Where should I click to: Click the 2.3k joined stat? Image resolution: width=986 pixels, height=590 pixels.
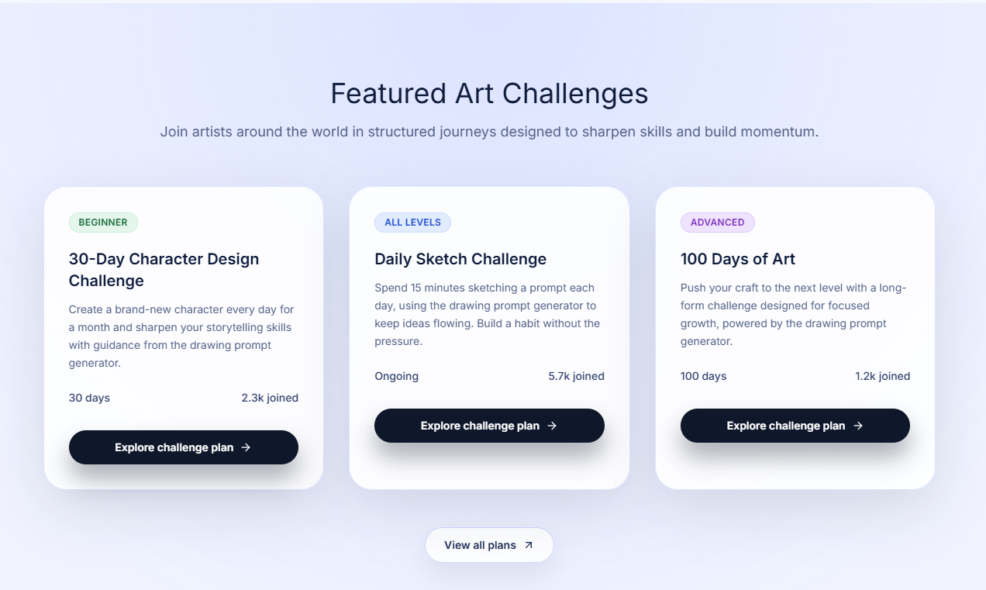point(269,398)
